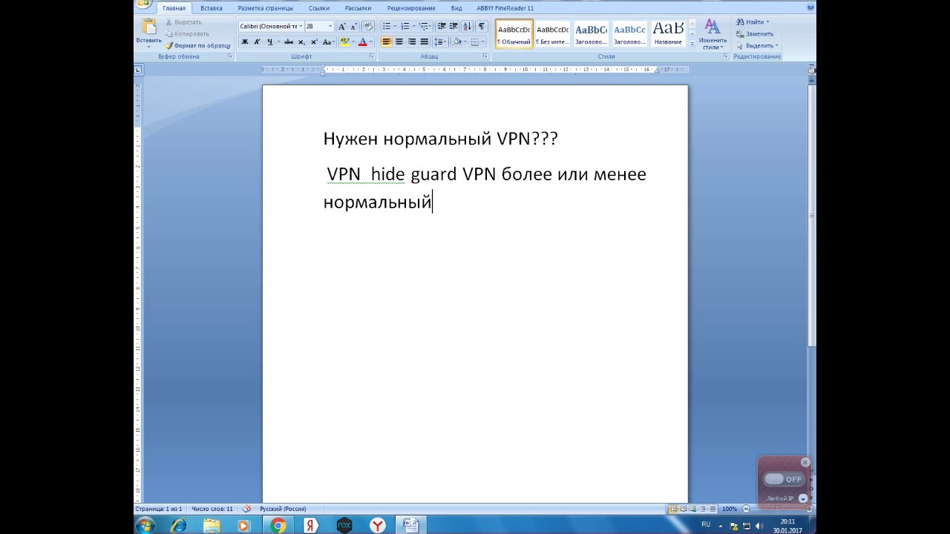This screenshot has height=534, width=950.
Task: Click the align right icon
Action: [411, 42]
